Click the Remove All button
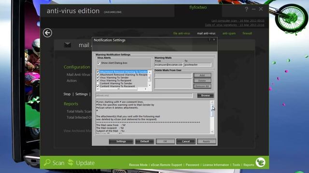Viewport: 309px width, 173px height. (x=202, y=86)
